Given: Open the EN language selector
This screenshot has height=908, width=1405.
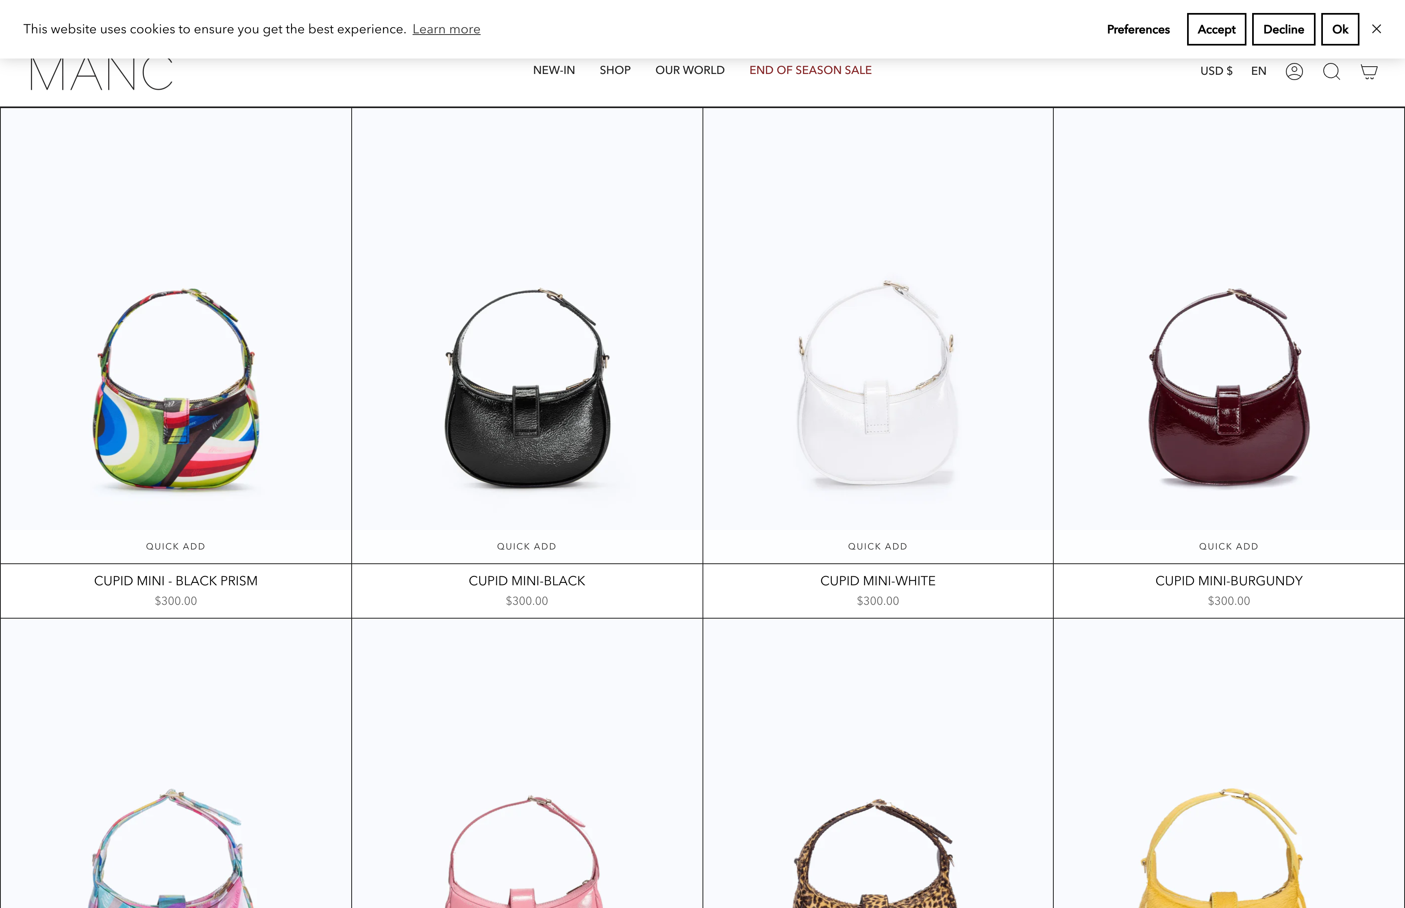Looking at the screenshot, I should coord(1258,71).
